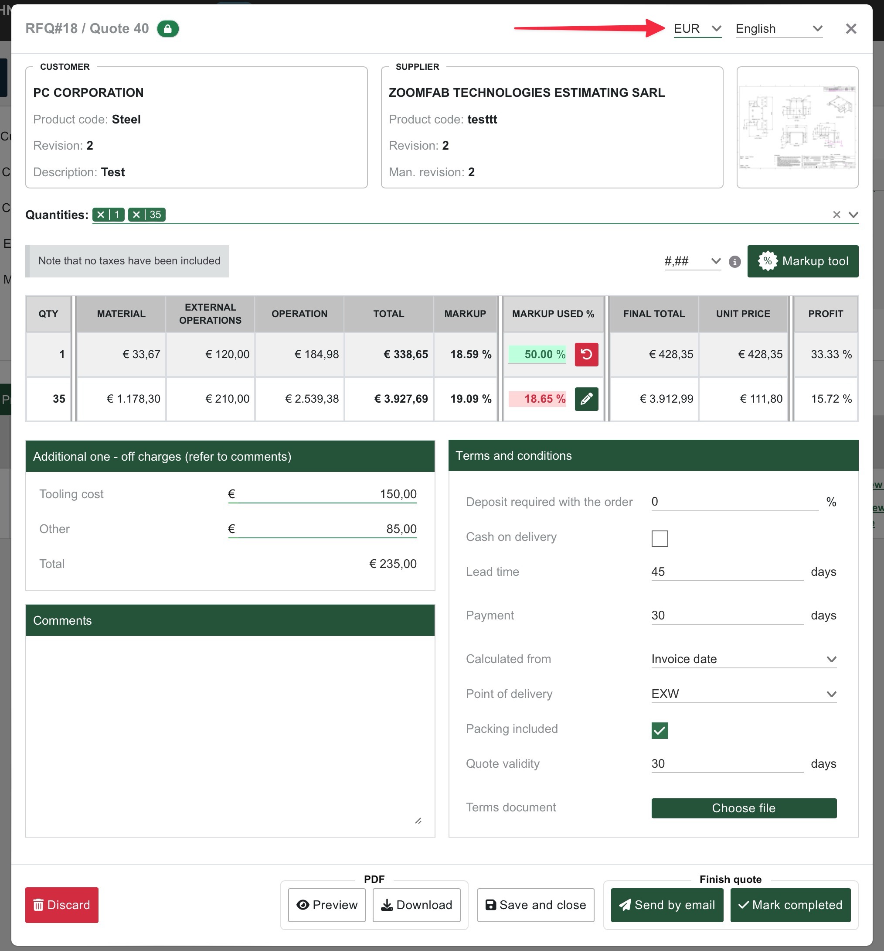The height and width of the screenshot is (951, 884).
Task: Open the English language dropdown
Action: point(779,29)
